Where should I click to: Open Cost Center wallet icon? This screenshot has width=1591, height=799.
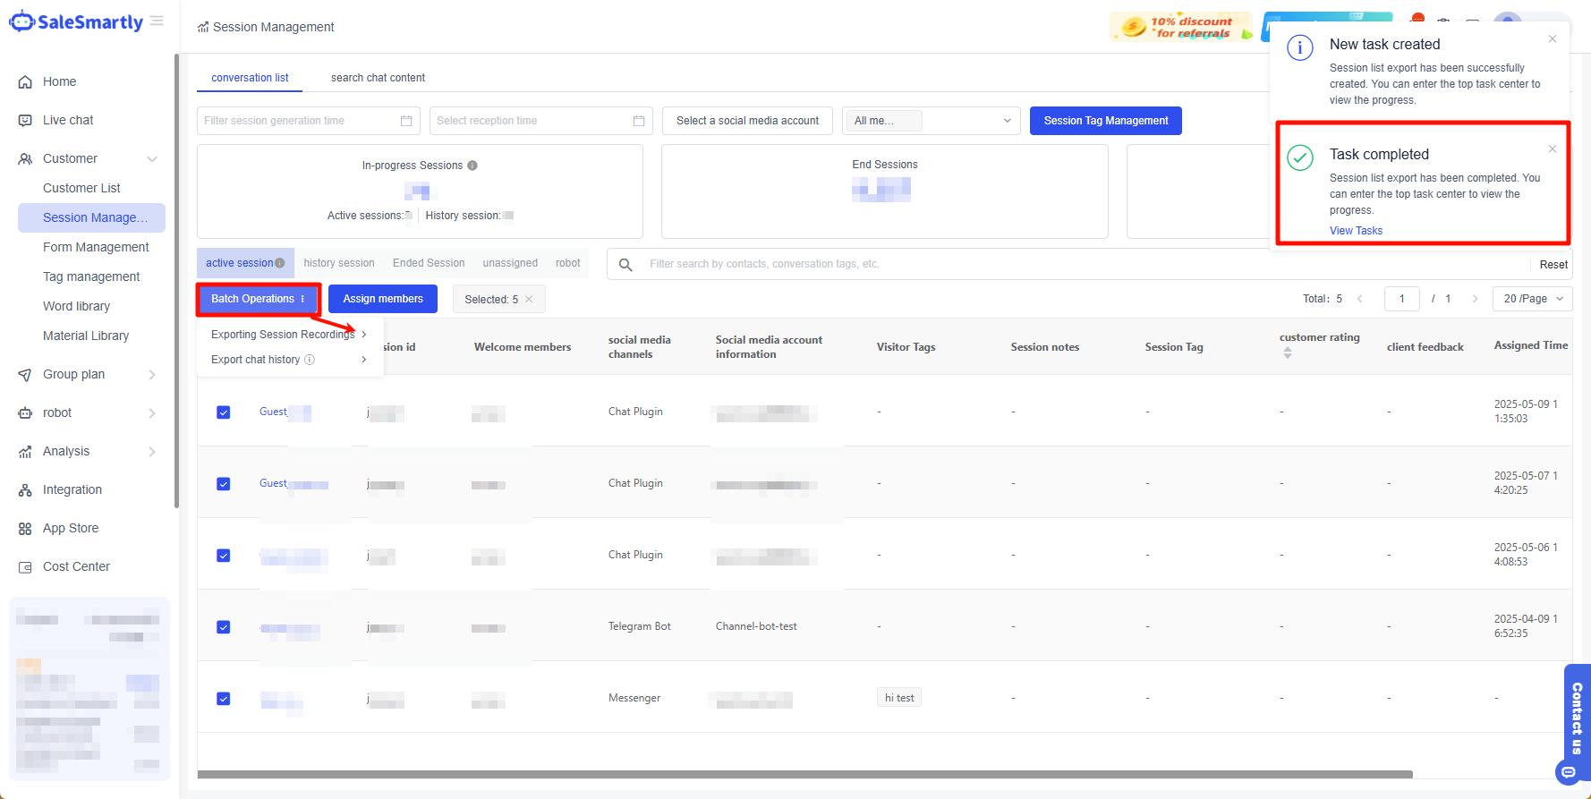pyautogui.click(x=25, y=567)
